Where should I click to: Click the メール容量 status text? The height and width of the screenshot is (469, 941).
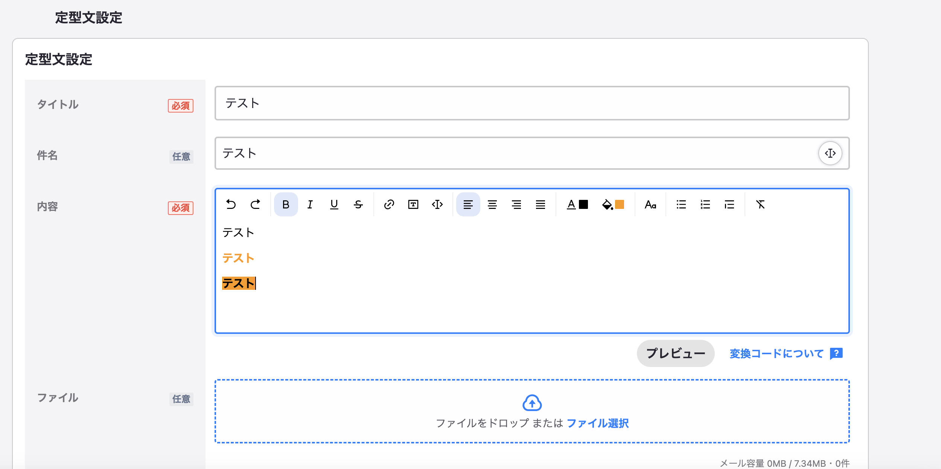click(784, 463)
